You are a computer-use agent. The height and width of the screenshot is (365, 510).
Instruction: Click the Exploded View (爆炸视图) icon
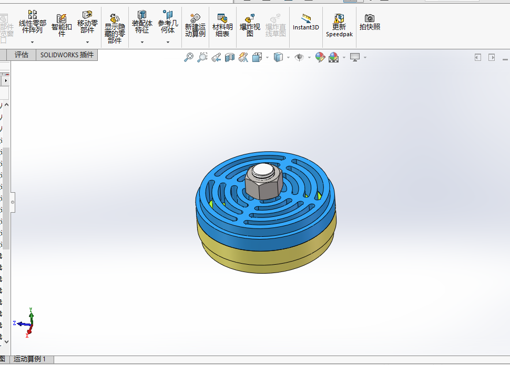[250, 18]
